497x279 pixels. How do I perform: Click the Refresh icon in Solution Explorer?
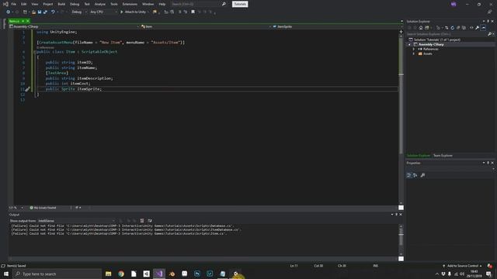[452, 28]
